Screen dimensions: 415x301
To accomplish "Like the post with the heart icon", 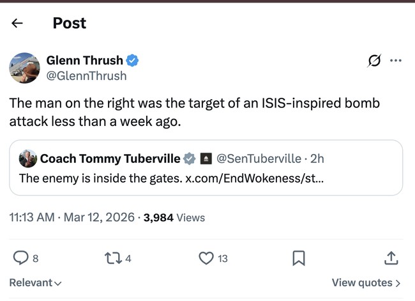I will click(206, 258).
